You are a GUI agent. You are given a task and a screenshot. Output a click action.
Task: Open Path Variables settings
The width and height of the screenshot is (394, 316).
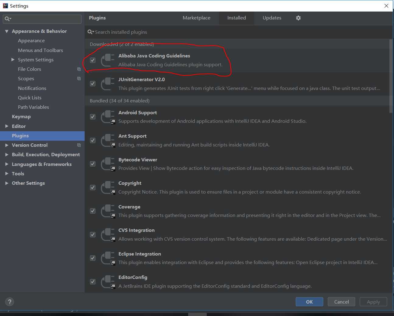(33, 107)
